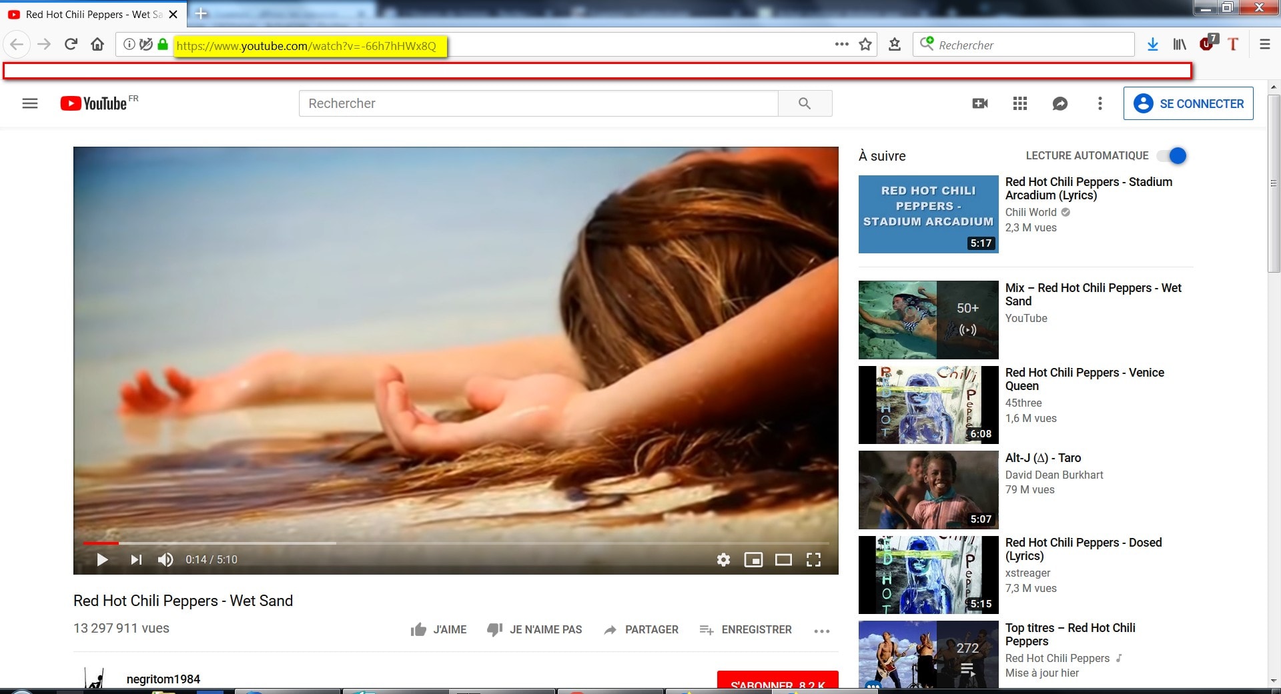Open the YouTube guide hamburger menu

pyautogui.click(x=30, y=103)
